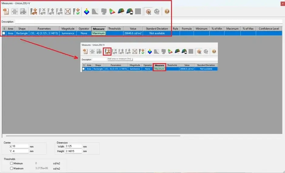
Task: Open help via question mark icon in main toolbar
Action: point(167,11)
